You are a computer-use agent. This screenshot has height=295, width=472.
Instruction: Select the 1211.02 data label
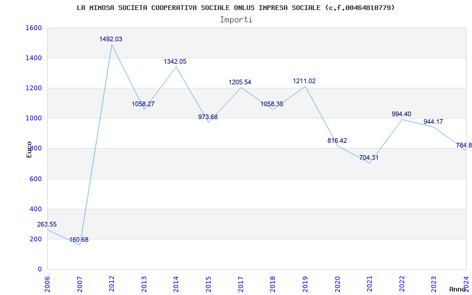pyautogui.click(x=304, y=81)
